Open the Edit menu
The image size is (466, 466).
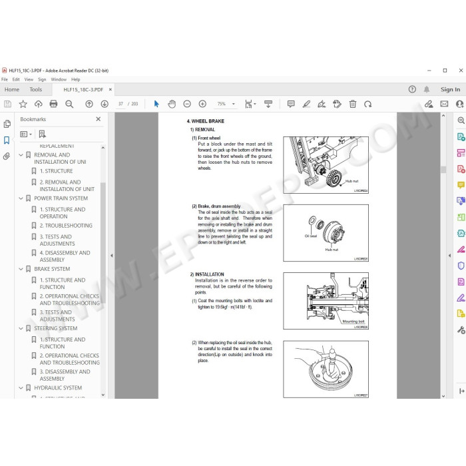tap(16, 80)
